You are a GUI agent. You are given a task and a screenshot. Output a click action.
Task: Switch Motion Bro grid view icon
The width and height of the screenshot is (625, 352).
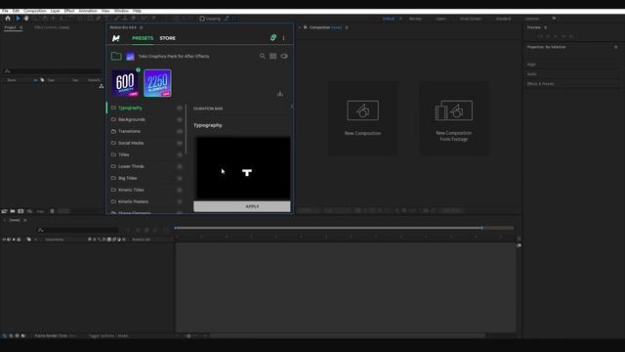tap(273, 57)
